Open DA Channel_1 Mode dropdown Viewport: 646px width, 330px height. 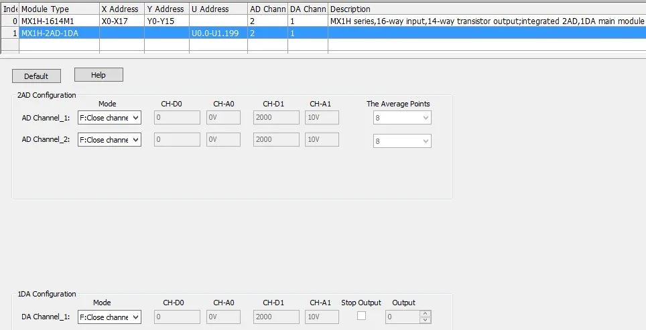pos(110,317)
